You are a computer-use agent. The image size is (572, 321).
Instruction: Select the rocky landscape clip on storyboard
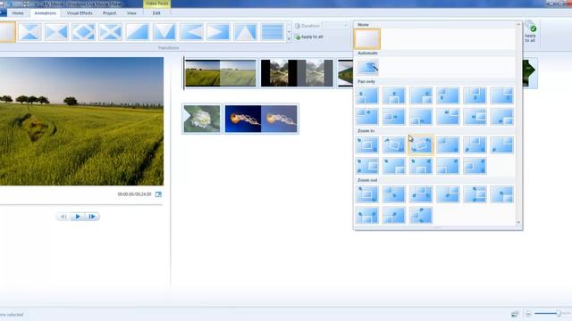click(x=297, y=73)
